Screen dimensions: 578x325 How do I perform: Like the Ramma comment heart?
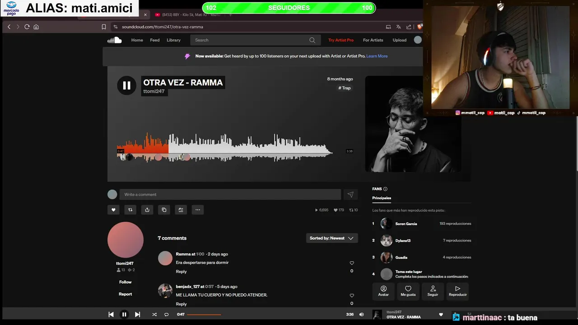coord(352,263)
